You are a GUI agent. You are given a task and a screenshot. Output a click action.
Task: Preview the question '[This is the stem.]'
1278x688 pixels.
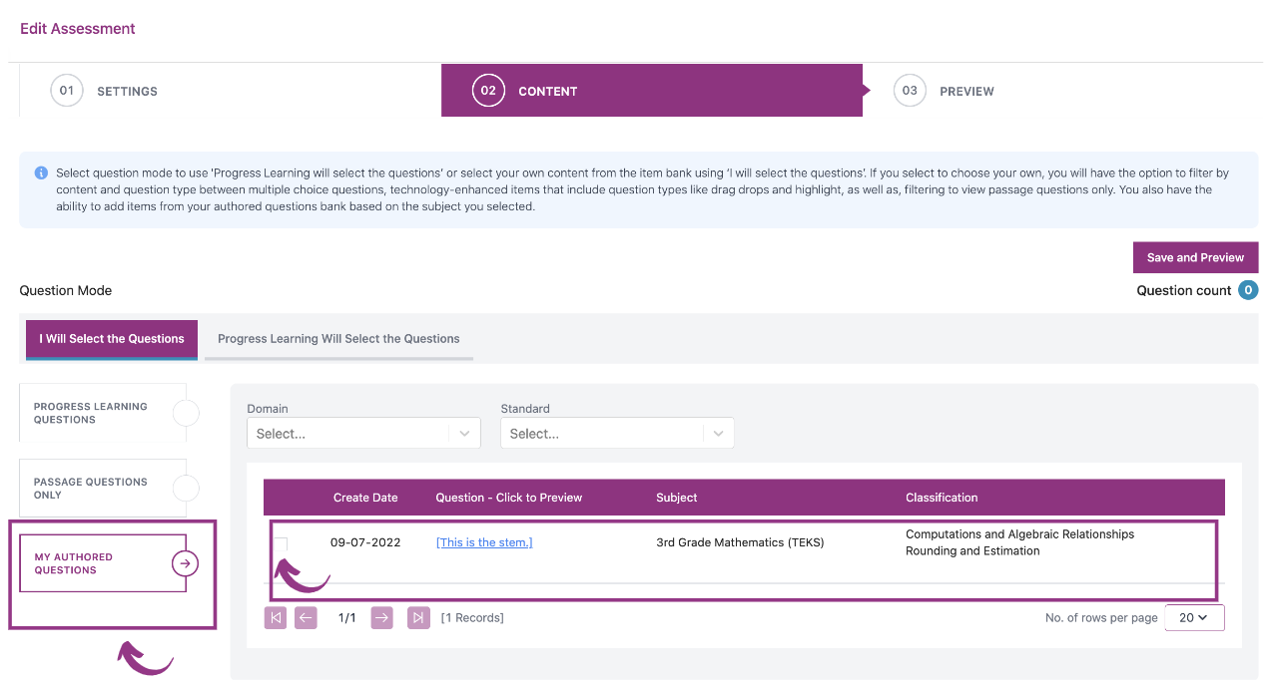484,542
